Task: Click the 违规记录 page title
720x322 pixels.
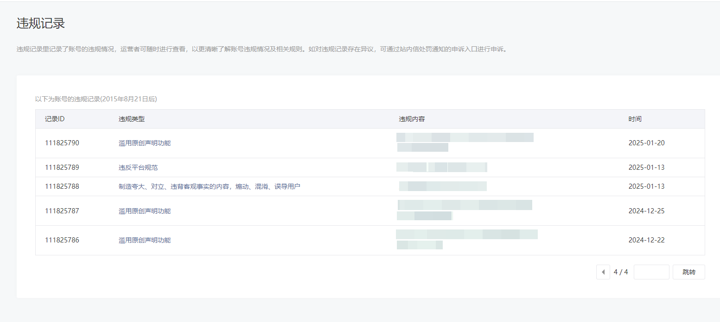Action: (41, 24)
